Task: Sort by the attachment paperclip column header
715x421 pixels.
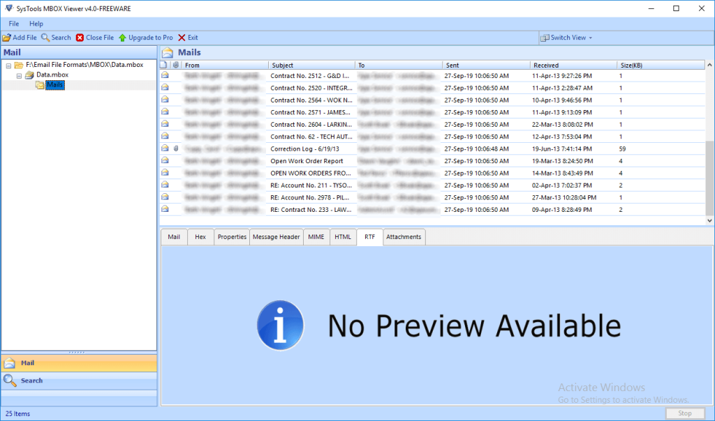Action: (175, 65)
